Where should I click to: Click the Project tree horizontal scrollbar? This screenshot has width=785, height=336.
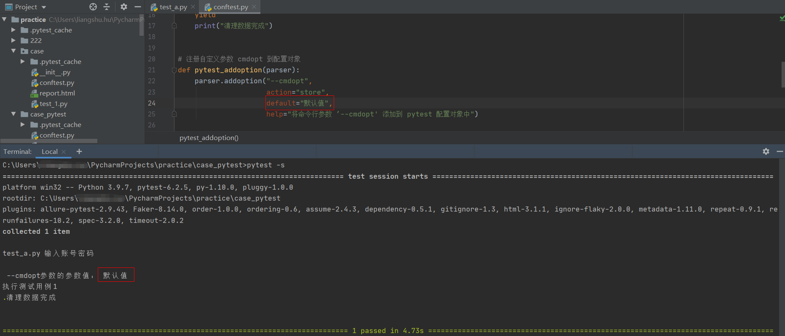49,141
